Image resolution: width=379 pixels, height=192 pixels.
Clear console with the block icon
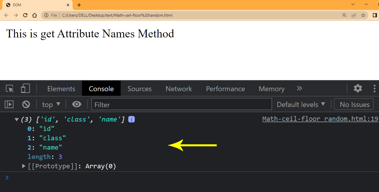(26, 104)
